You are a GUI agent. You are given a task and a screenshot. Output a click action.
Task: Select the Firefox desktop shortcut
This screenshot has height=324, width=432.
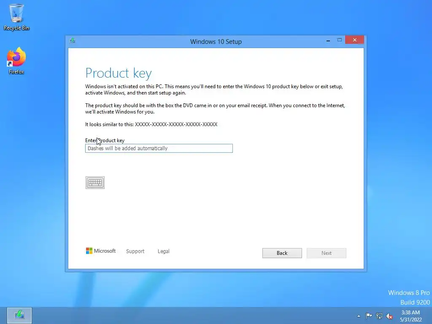16,61
